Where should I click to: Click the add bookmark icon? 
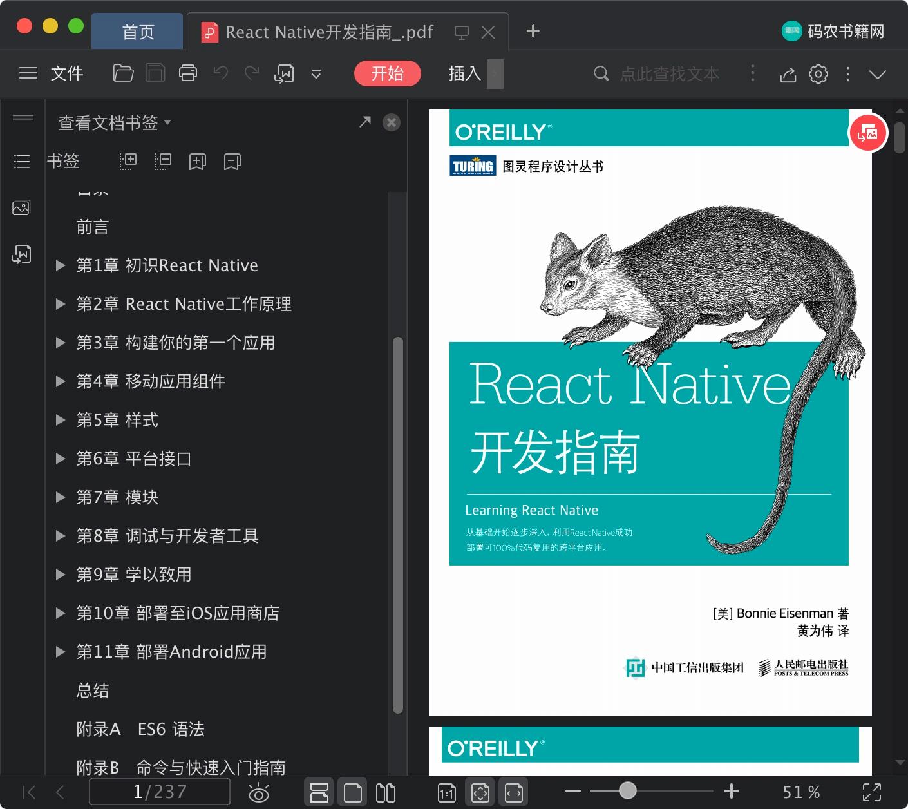click(198, 161)
